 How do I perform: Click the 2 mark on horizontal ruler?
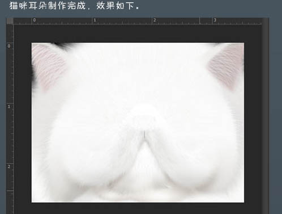click(x=155, y=20)
